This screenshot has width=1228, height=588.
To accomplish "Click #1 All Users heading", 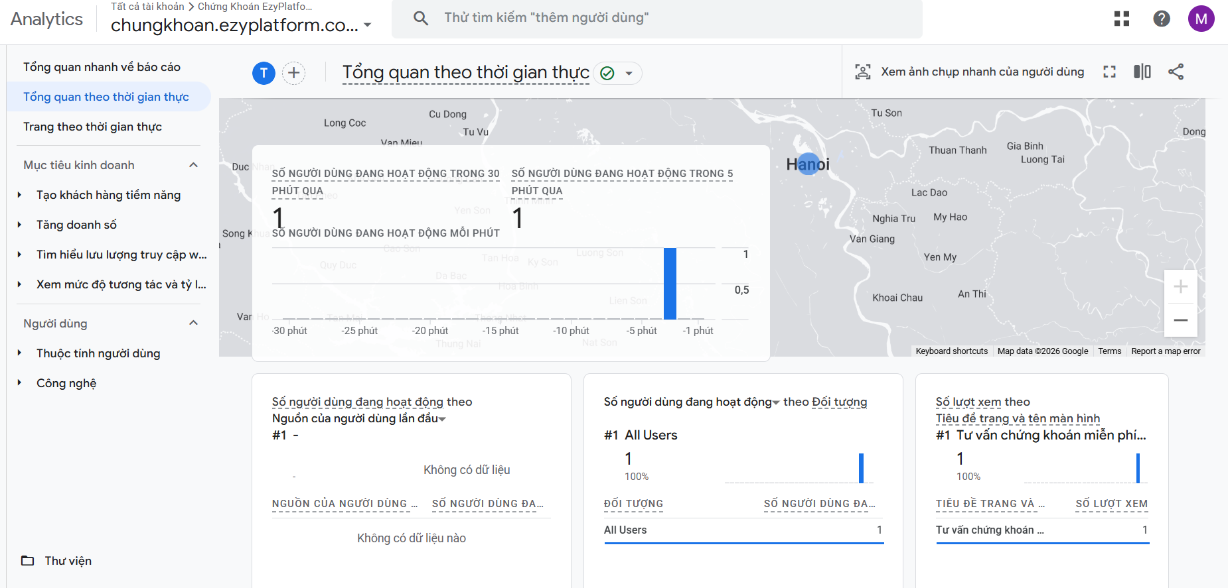I will pos(641,435).
